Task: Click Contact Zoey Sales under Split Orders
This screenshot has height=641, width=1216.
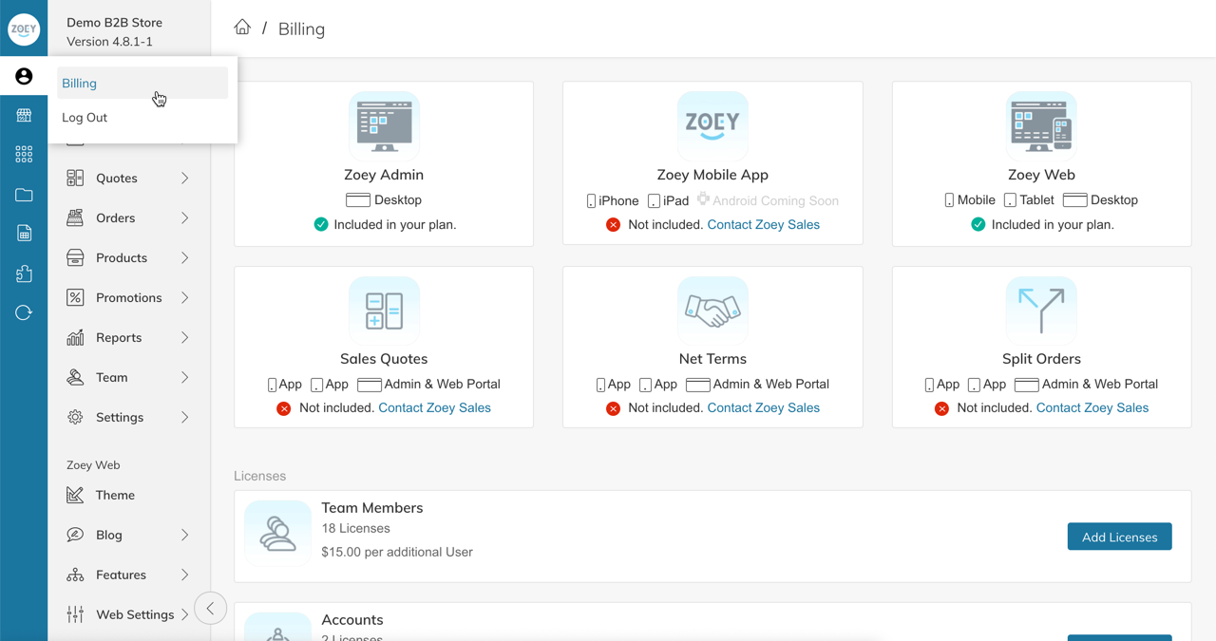Action: 1092,407
